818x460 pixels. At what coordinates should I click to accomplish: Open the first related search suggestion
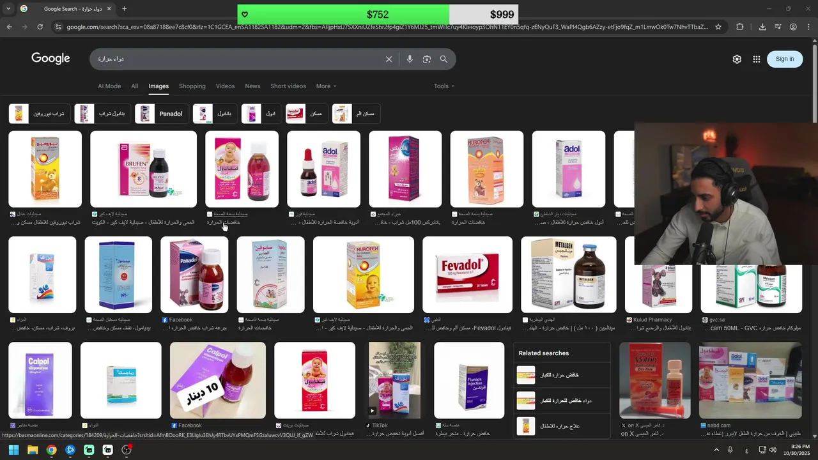point(561,375)
